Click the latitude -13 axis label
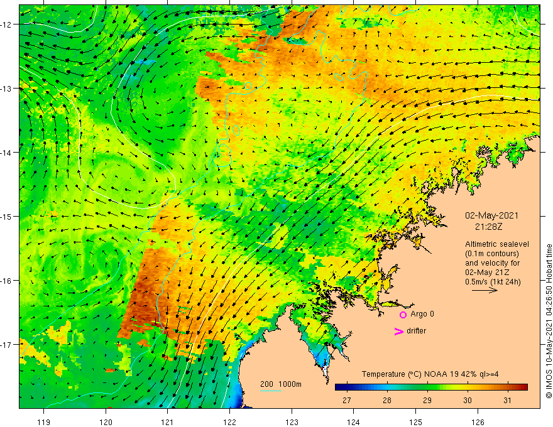553x427 pixels. click(6, 89)
